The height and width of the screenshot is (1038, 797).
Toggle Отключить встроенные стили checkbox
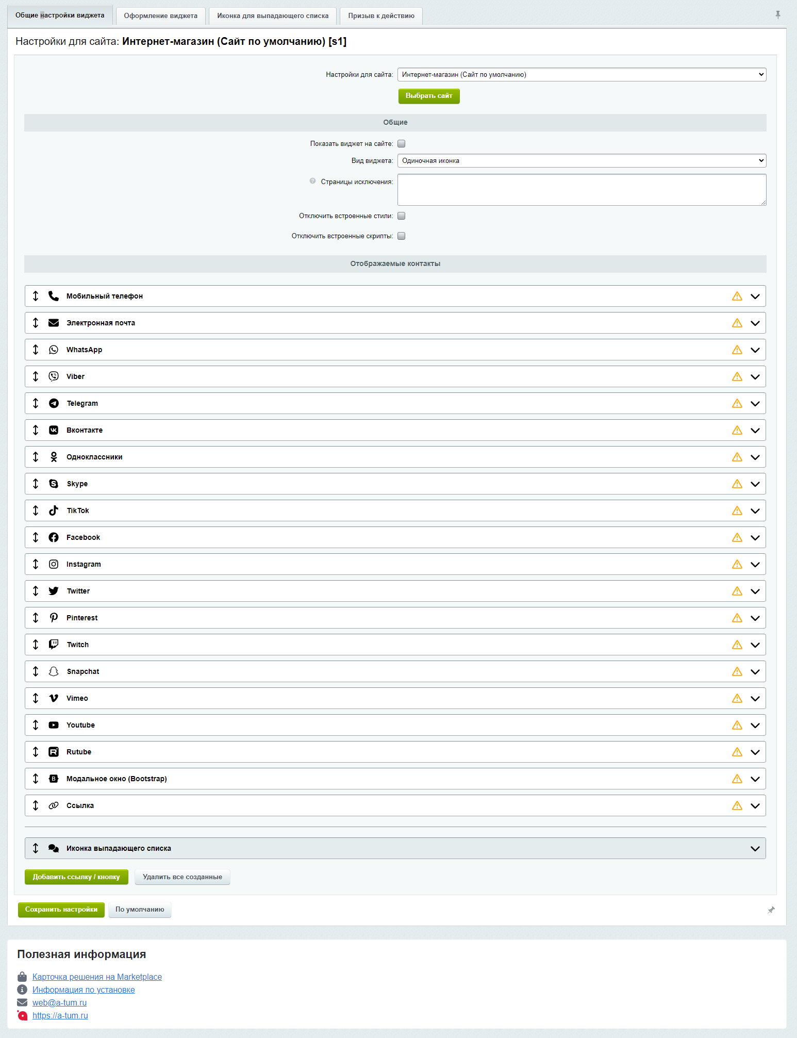point(402,216)
